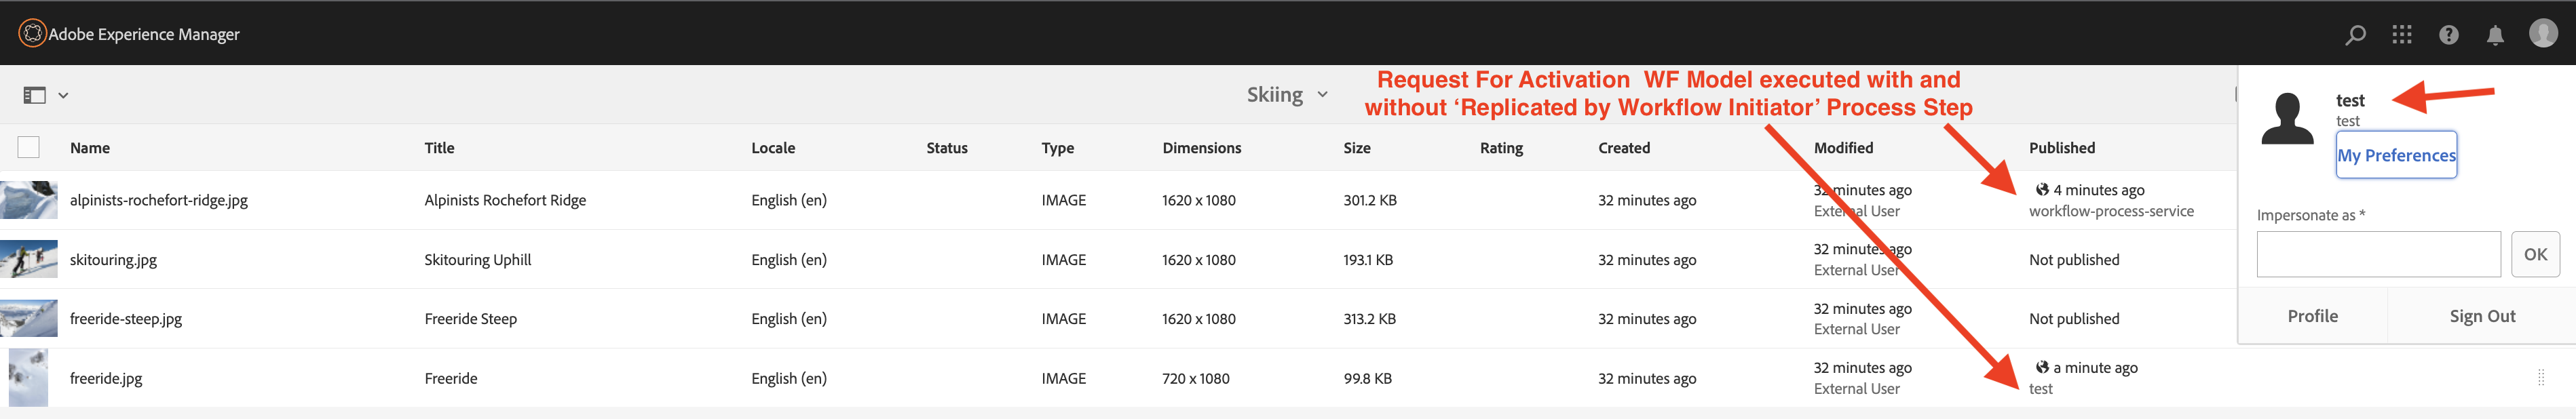Click the drag handle on freeride.jpg row
This screenshot has width=2576, height=419.
point(2541,377)
